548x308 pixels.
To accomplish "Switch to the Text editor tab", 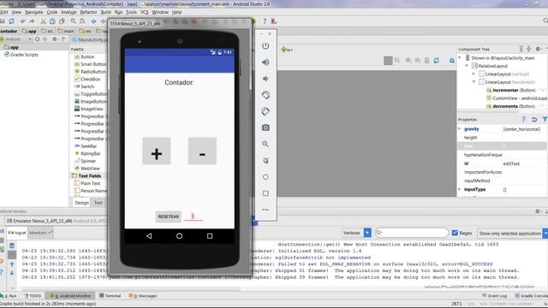I will (x=98, y=203).
